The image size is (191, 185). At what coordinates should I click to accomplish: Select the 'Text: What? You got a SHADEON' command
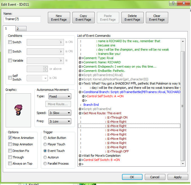[129, 83]
